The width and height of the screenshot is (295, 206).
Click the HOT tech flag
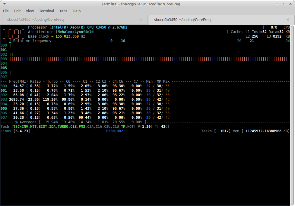pos(130,126)
